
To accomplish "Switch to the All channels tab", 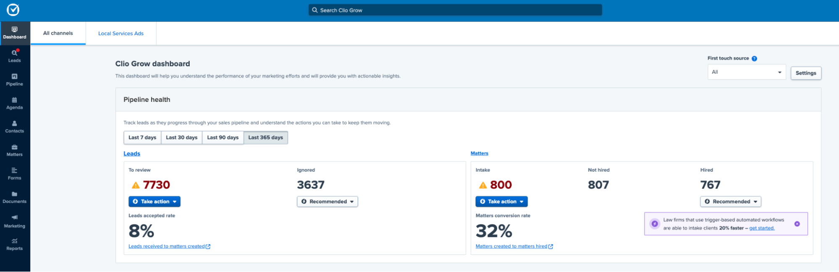I will click(58, 33).
